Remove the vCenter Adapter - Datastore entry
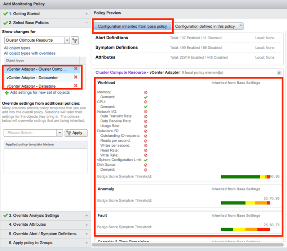The width and height of the screenshot is (287, 251). [x=76, y=85]
